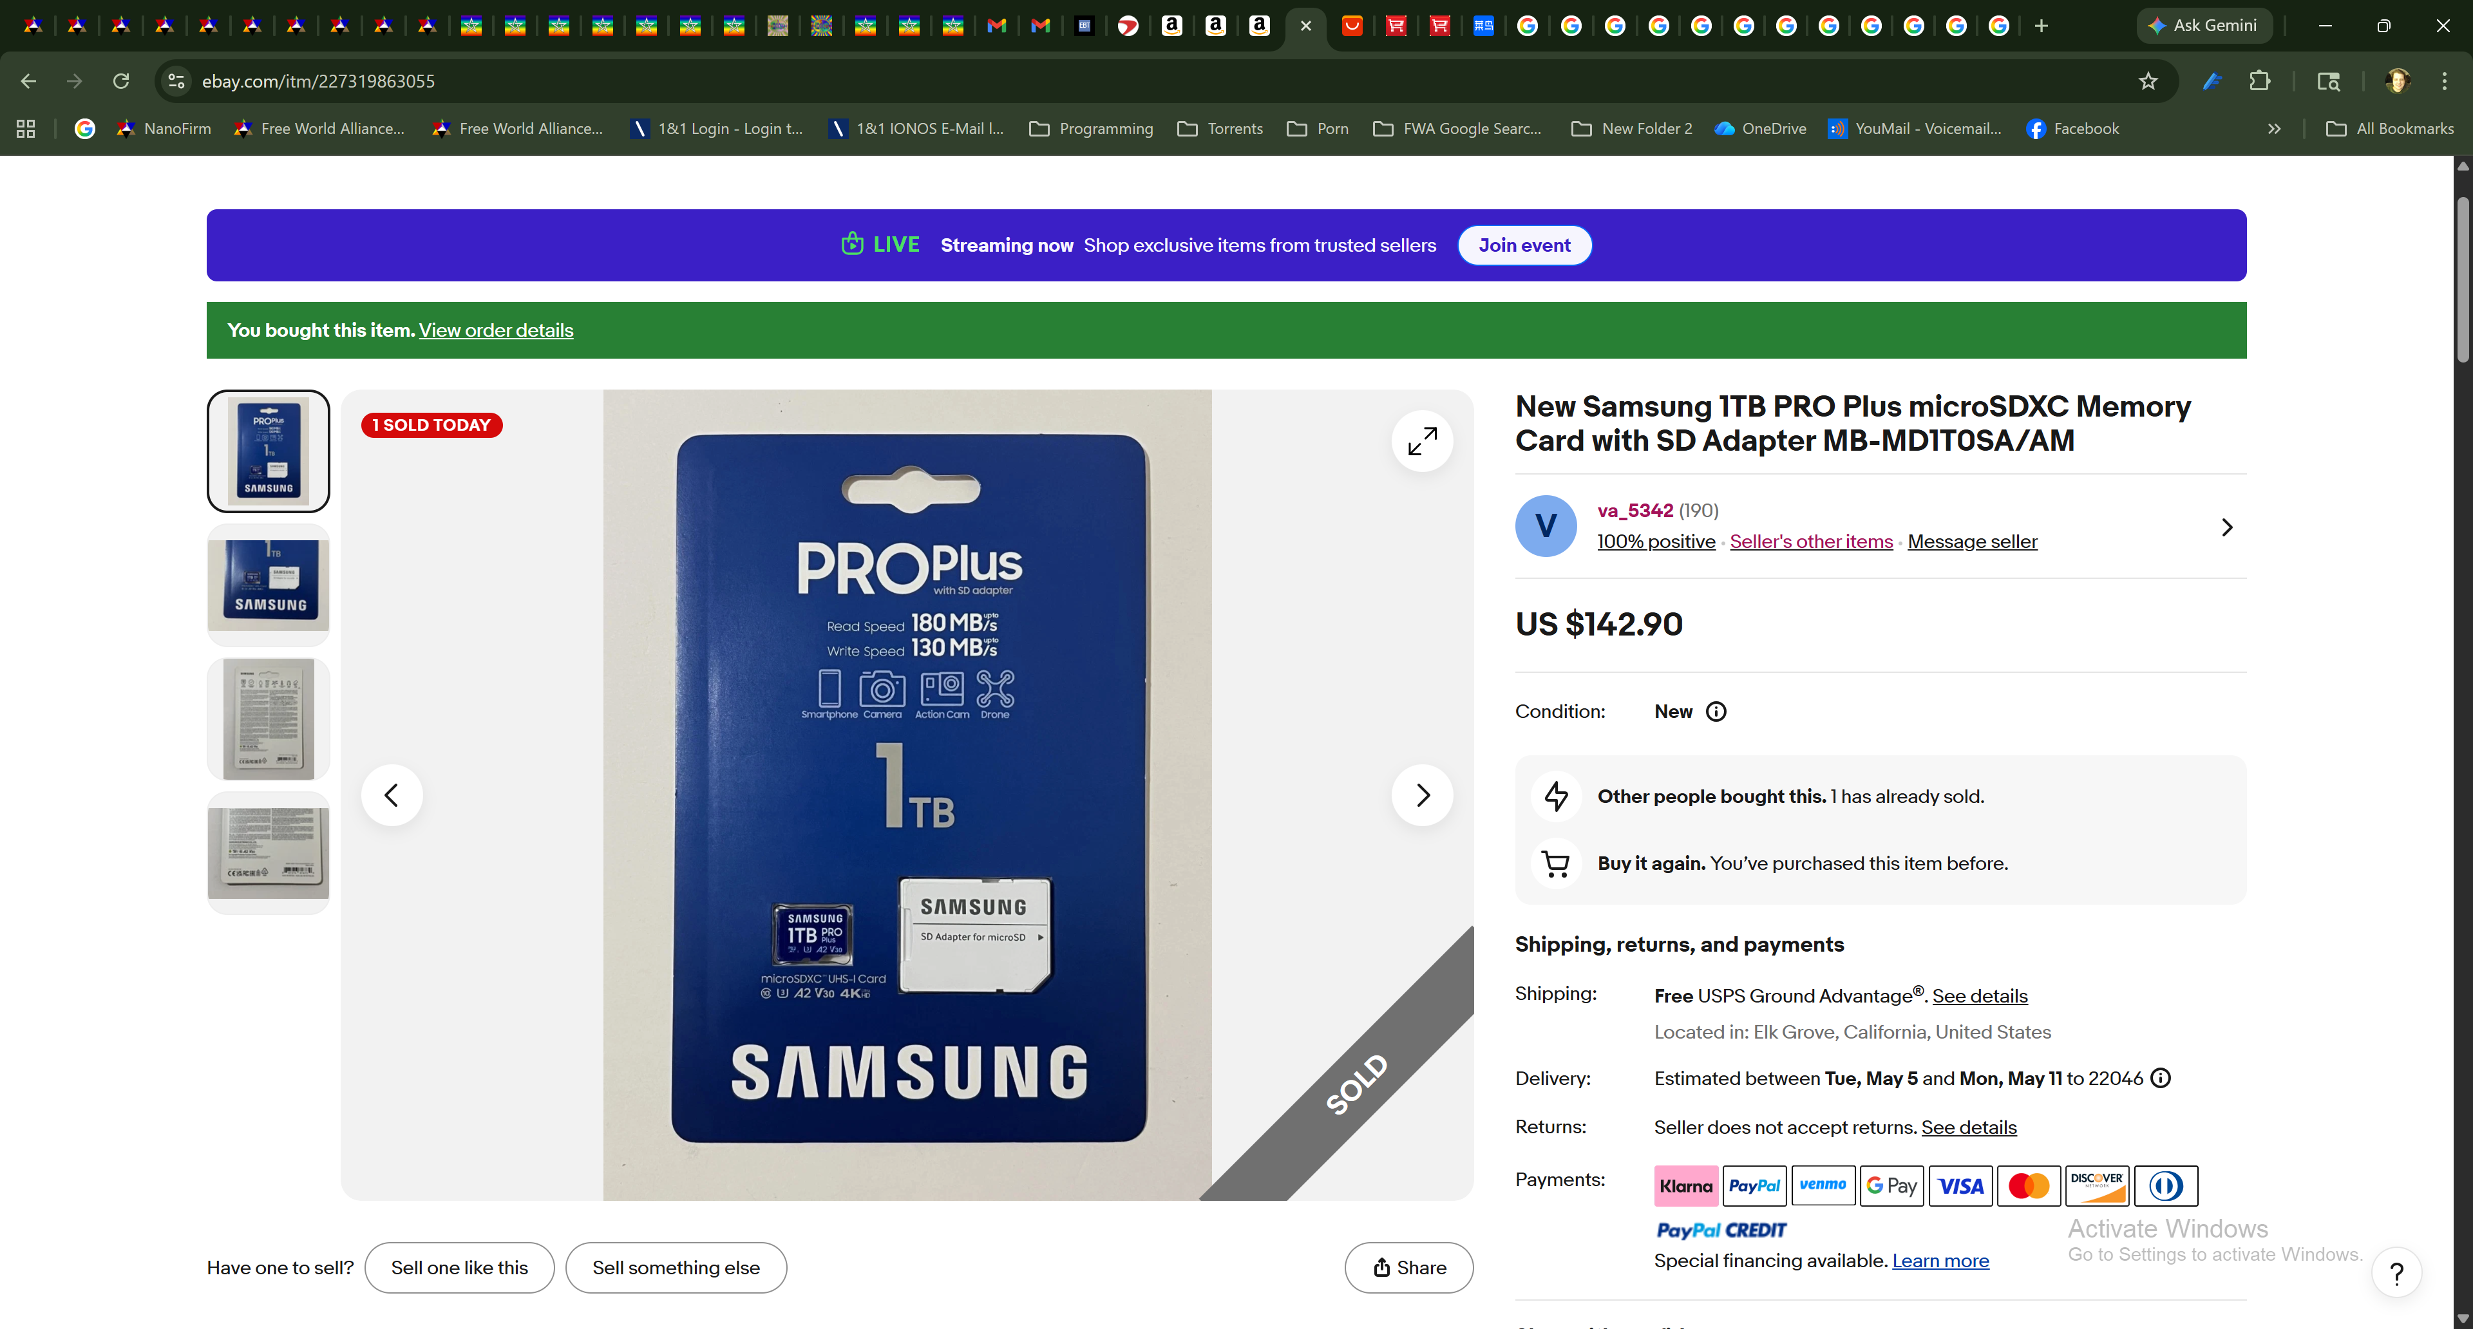Viewport: 2473px width, 1329px height.
Task: Select the second thumbnail, close-up of SAMSUNG logo
Action: pyautogui.click(x=268, y=585)
